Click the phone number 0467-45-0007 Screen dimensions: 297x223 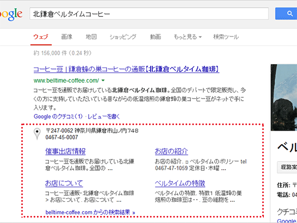click(x=62, y=137)
